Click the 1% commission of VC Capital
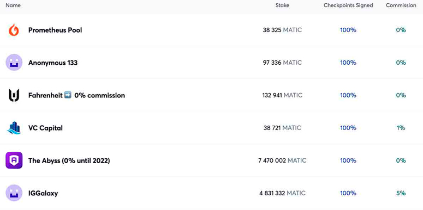The height and width of the screenshot is (210, 423). 401,128
